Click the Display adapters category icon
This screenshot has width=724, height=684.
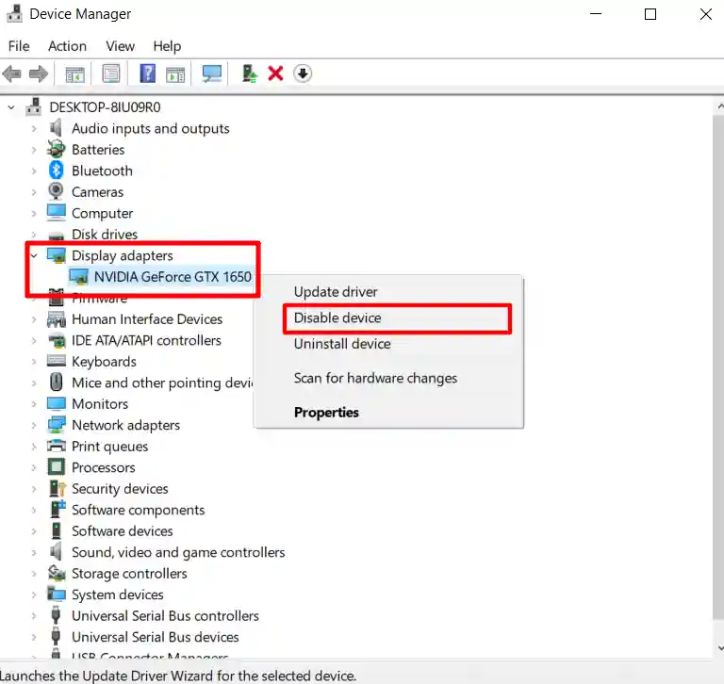tap(57, 255)
